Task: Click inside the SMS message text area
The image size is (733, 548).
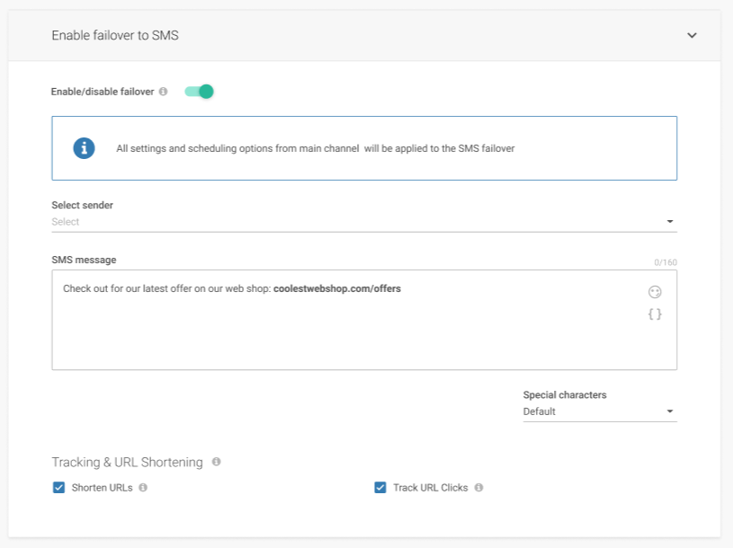Action: coord(342,332)
